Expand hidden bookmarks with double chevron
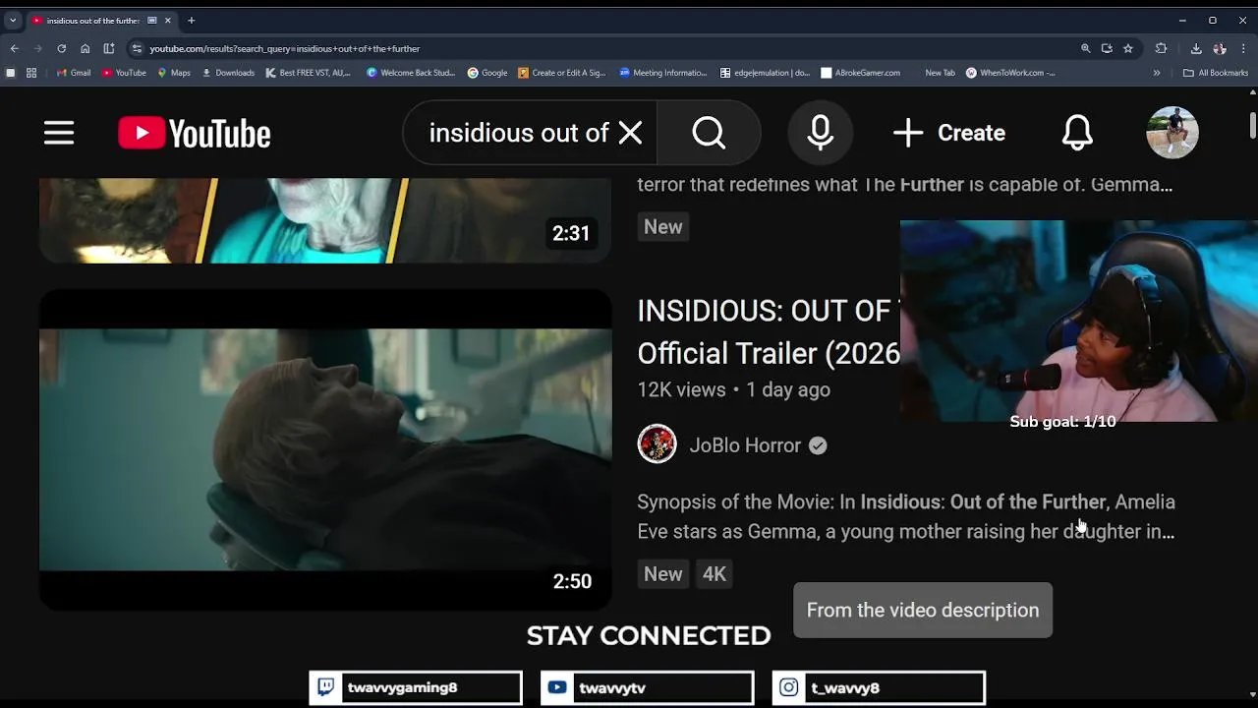 tap(1157, 73)
